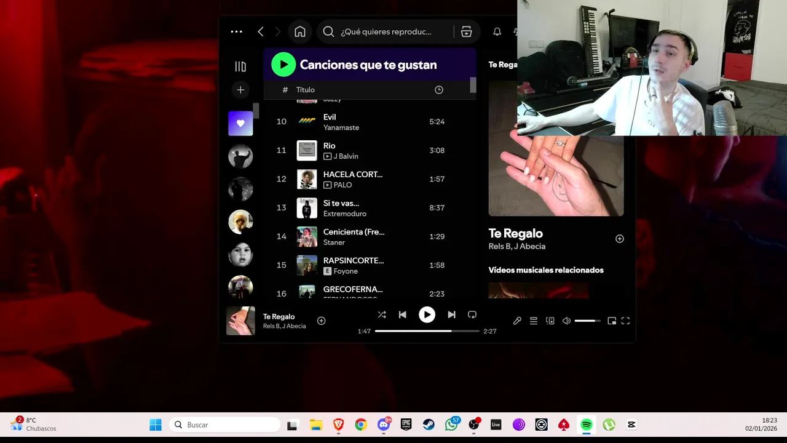The height and width of the screenshot is (443, 787).
Task: Go back with the left arrow
Action: tap(261, 31)
